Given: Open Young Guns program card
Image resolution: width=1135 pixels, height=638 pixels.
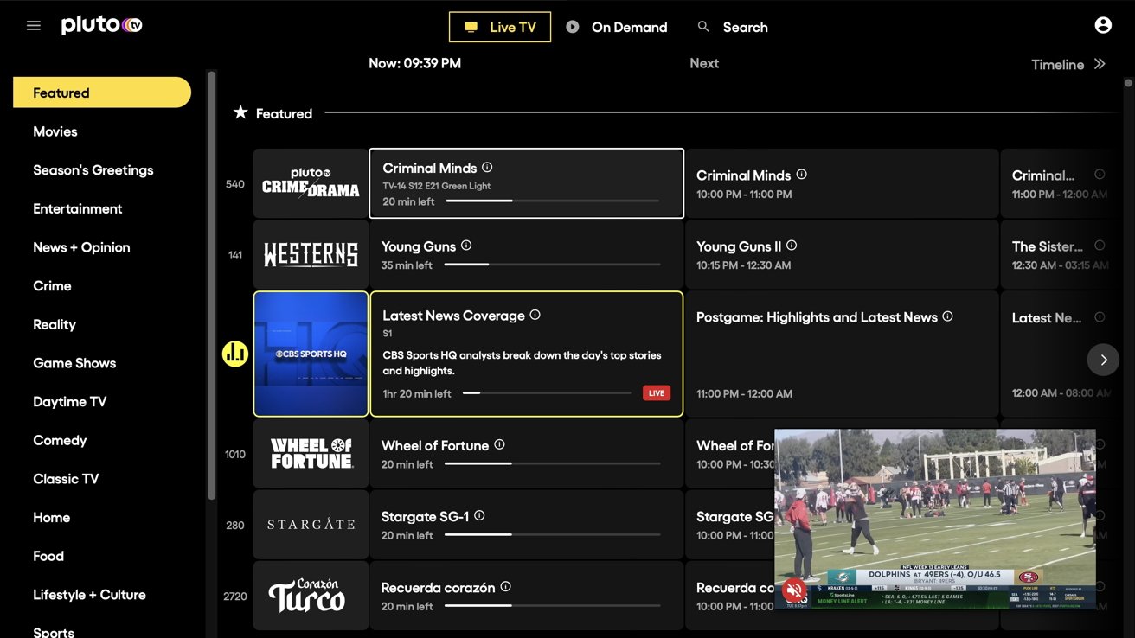Looking at the screenshot, I should pyautogui.click(x=526, y=254).
